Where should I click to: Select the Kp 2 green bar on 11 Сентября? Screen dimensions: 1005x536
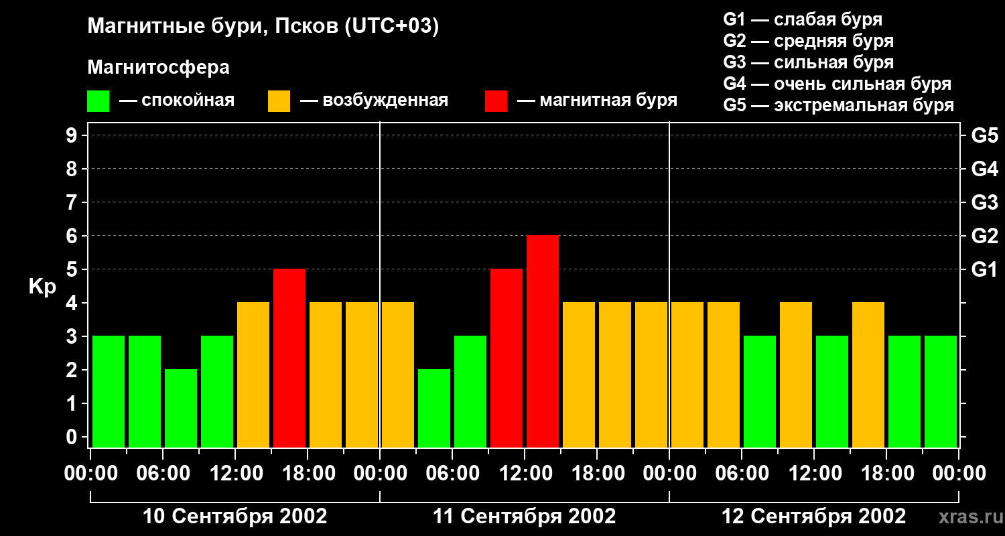434,409
